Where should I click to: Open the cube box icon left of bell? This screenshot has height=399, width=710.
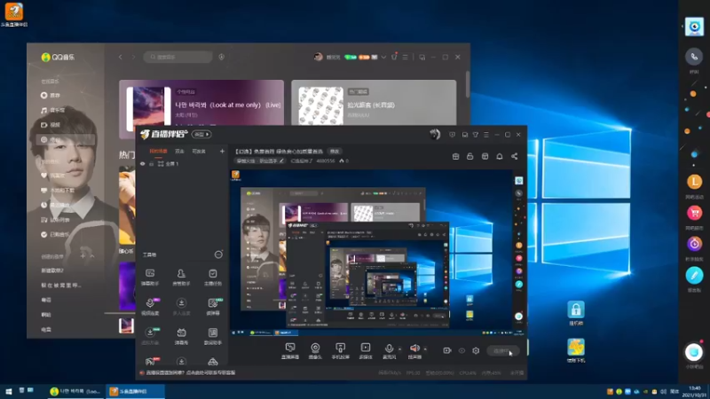coord(485,157)
